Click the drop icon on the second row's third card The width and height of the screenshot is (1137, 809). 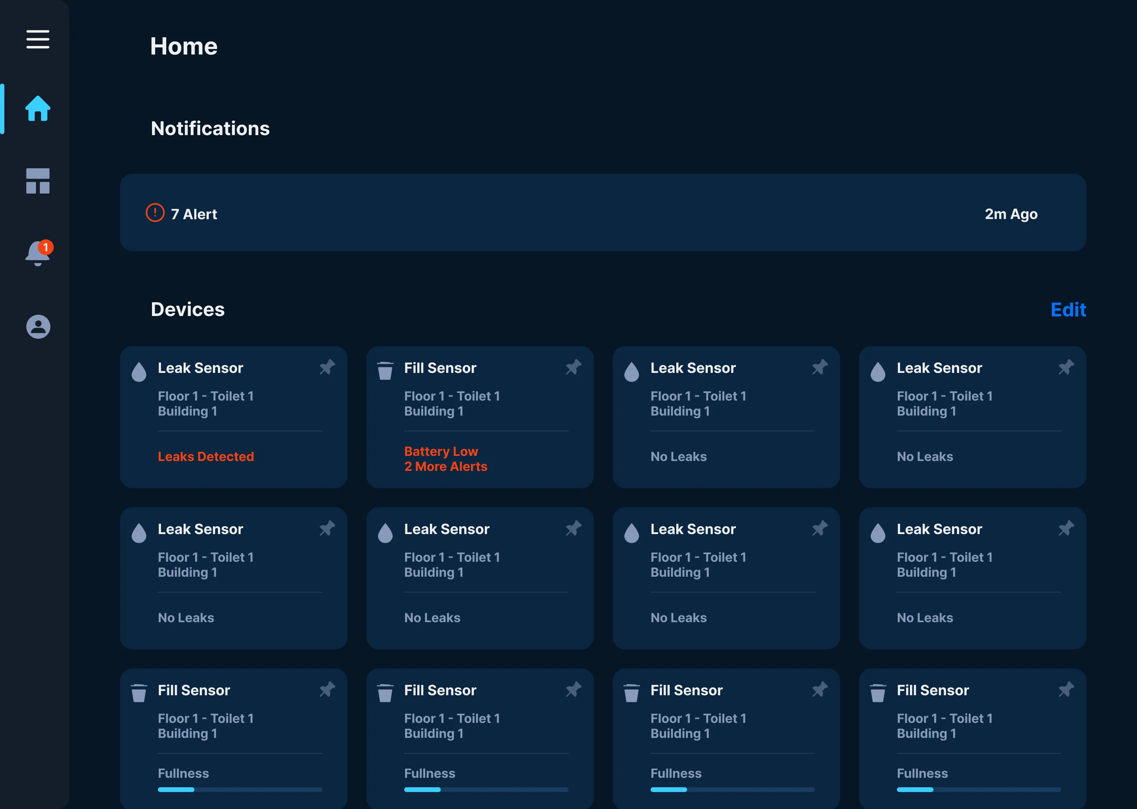(x=632, y=533)
